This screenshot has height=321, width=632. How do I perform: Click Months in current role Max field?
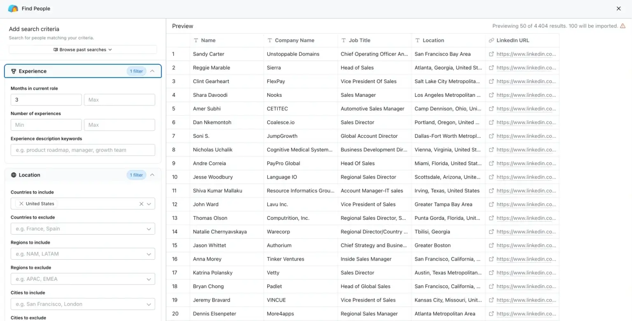119,100
